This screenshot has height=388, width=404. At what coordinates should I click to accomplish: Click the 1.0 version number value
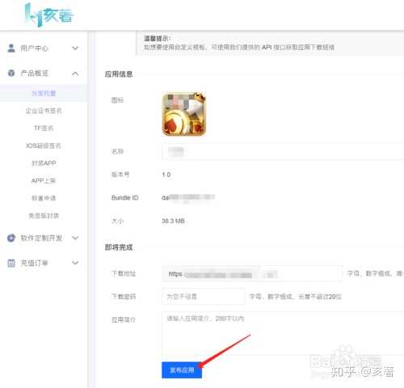166,175
